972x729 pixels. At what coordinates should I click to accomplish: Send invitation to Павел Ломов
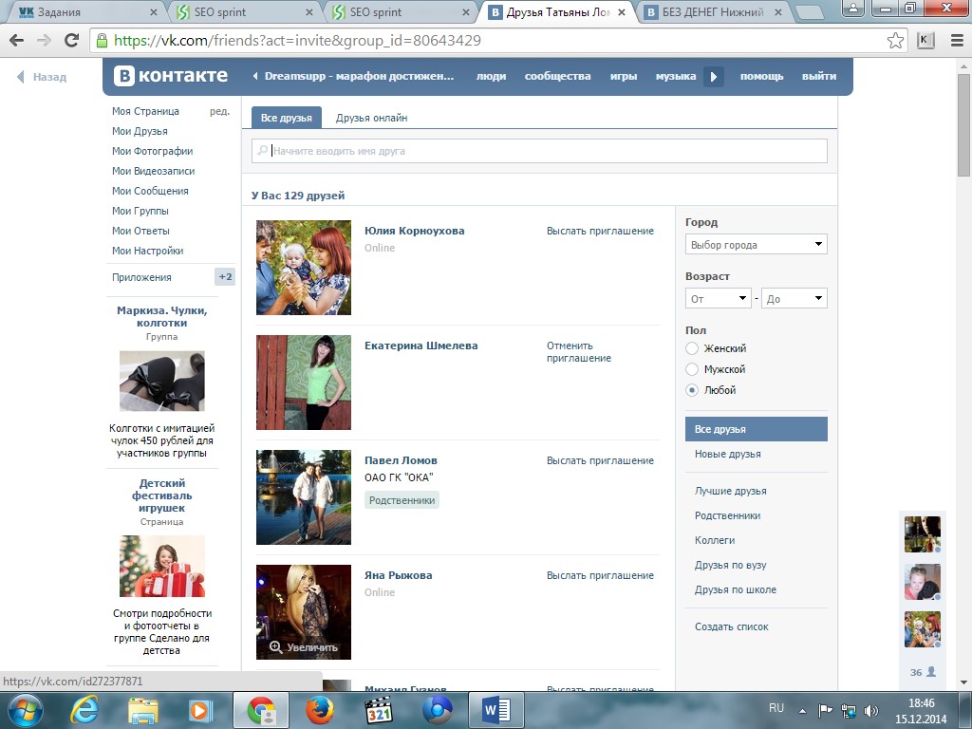600,460
